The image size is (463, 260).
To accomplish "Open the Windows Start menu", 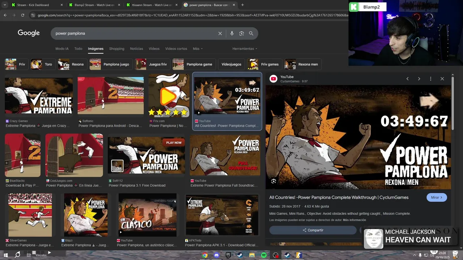I will (x=5, y=255).
